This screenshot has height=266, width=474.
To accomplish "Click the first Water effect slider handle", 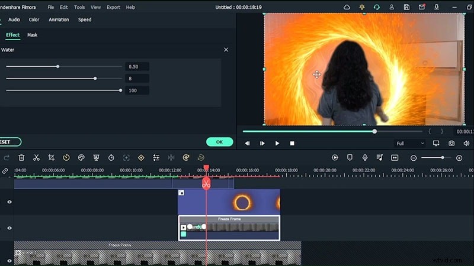I will 57,66.
